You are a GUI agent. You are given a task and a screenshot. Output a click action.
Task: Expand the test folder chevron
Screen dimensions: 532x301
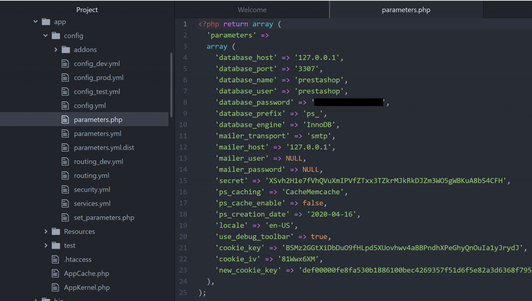coord(46,245)
